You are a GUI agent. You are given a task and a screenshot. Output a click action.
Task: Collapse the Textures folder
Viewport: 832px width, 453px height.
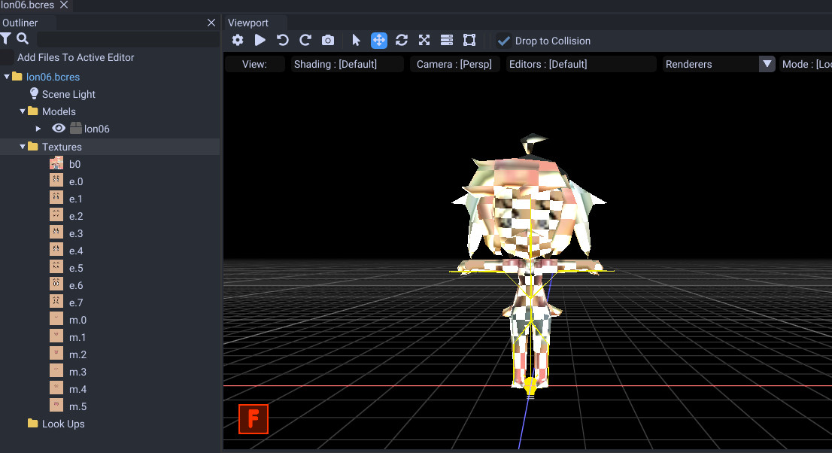click(x=23, y=146)
